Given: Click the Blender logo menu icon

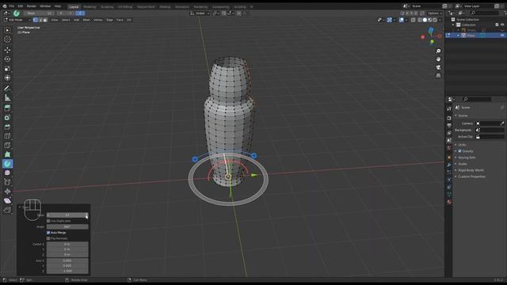Looking at the screenshot, I should [x=5, y=6].
